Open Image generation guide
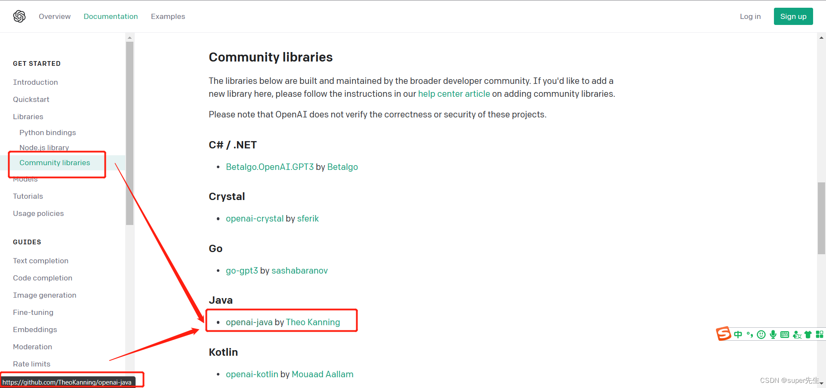Screen dimensions: 826x388 (45, 295)
